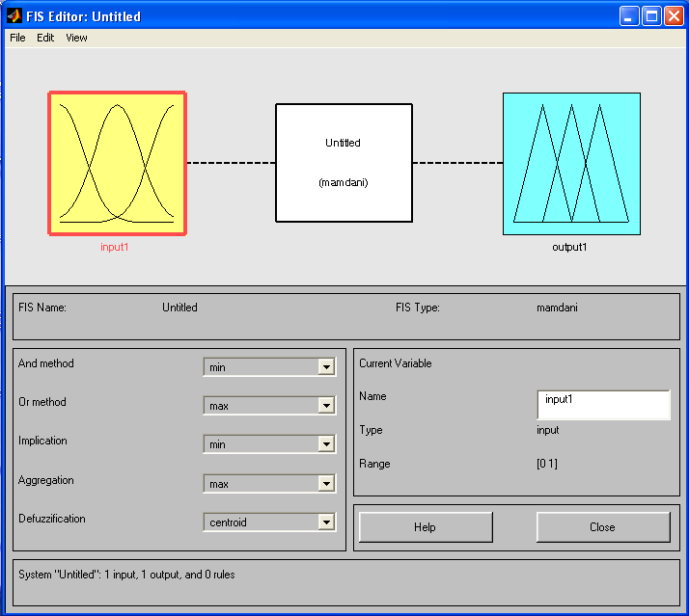689x616 pixels.
Task: Open the Edit menu
Action: (45, 38)
